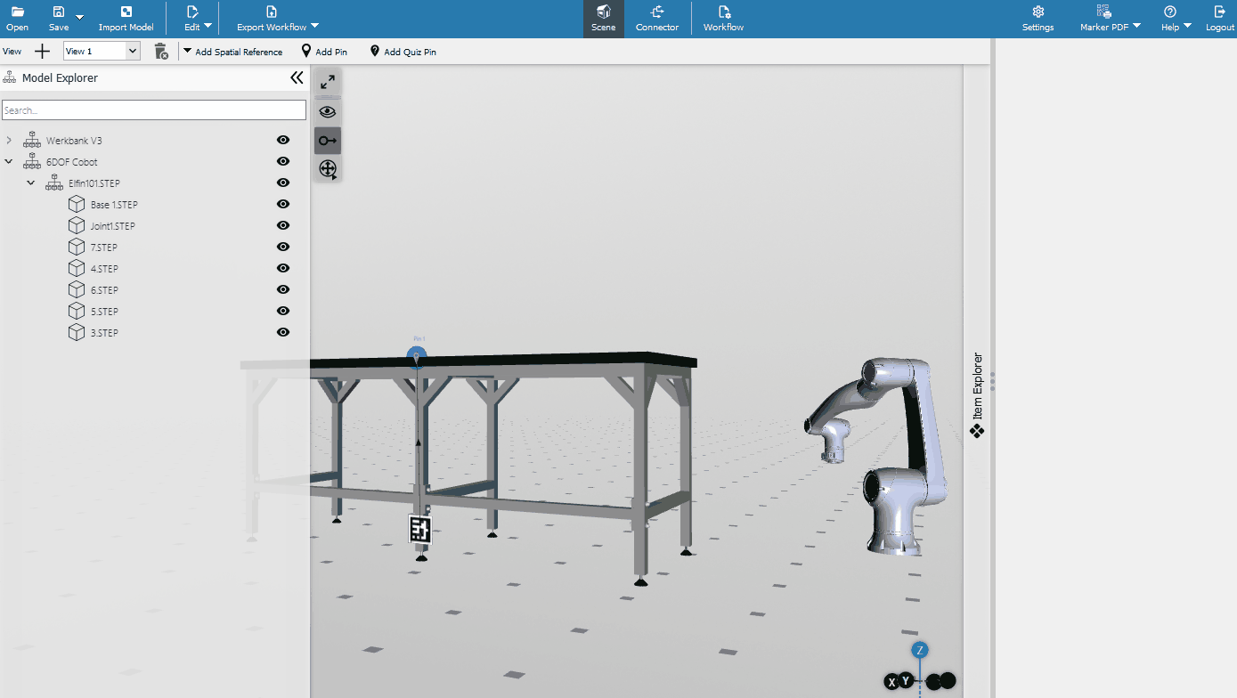Toggle visibility of 3.STEP
The image size is (1237, 698).
(283, 332)
